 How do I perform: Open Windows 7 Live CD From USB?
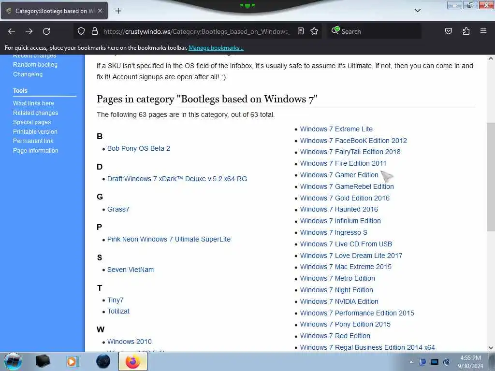[346, 244]
